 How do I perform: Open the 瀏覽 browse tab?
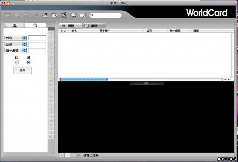point(70,26)
